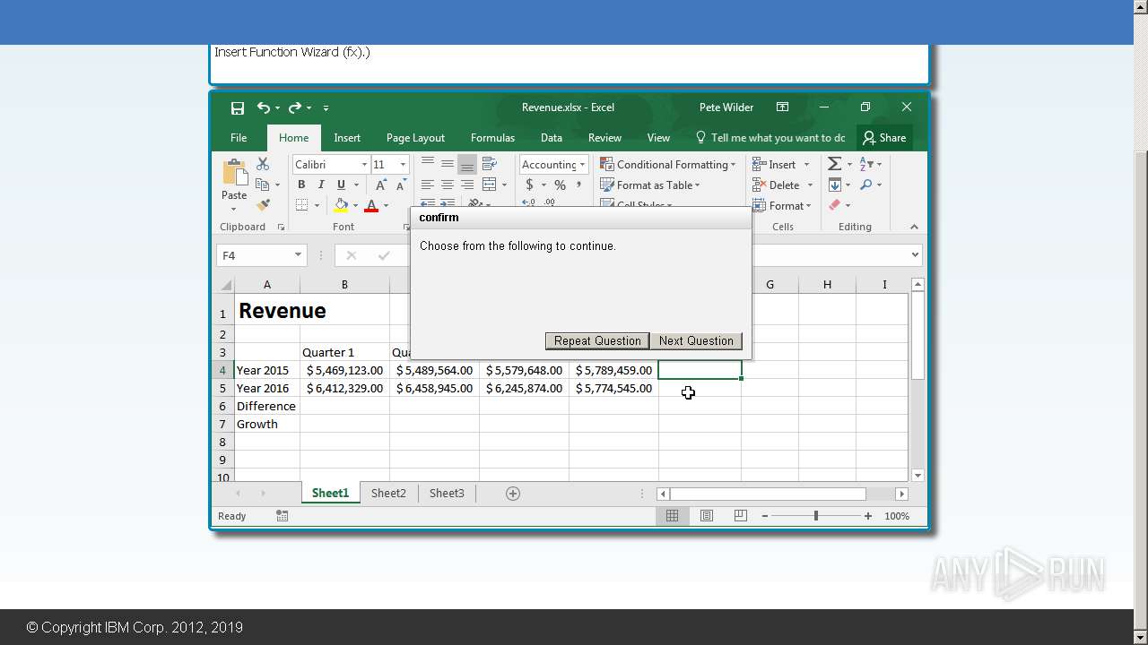Screen dimensions: 1148x645
Task: Center text horizontally in cell
Action: (x=448, y=185)
